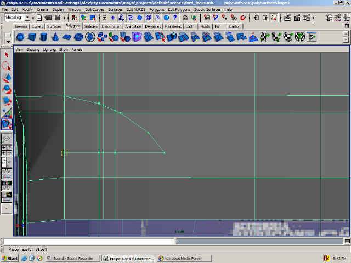Open the Shading panel menu
This screenshot has height=263, width=351.
coord(33,49)
